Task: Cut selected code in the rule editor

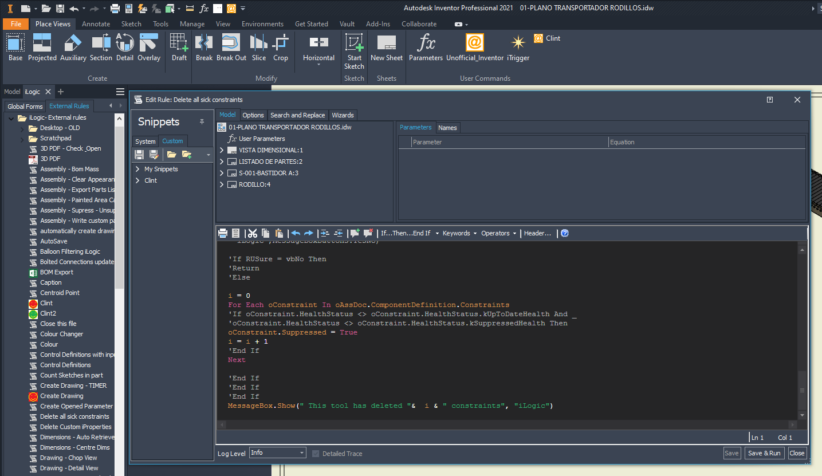Action: pyautogui.click(x=252, y=233)
